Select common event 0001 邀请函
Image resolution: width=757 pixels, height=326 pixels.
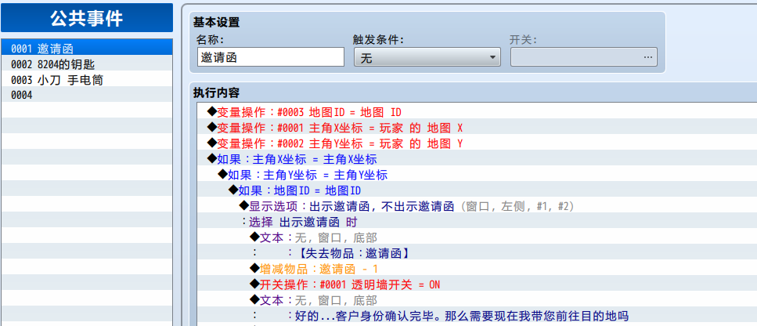[87, 49]
